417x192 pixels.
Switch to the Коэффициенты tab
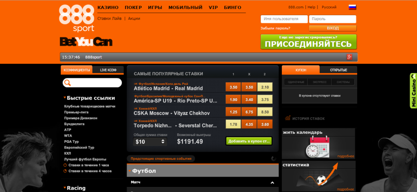[x=77, y=70]
